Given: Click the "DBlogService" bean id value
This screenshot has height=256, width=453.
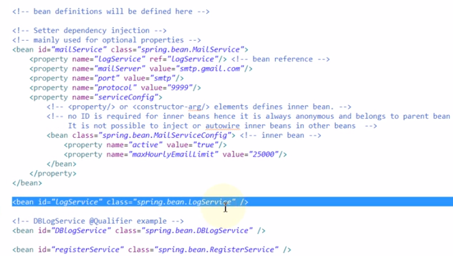Looking at the screenshot, I should [68, 231].
